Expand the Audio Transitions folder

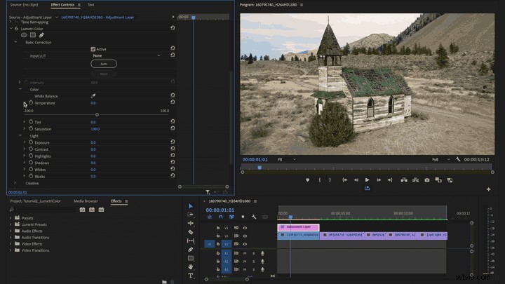(11, 237)
